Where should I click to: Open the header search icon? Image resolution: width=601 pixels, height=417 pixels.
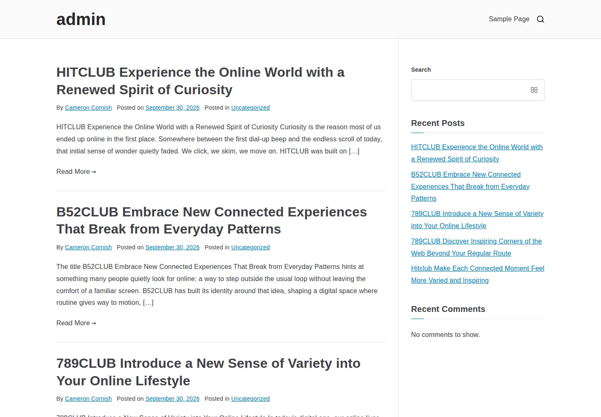tap(540, 19)
